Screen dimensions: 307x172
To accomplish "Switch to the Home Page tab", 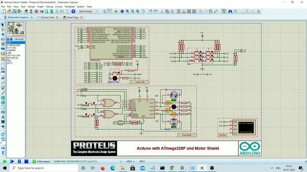I will click(72, 17).
